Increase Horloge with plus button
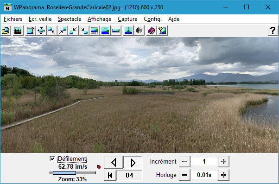Image resolution: width=279 pixels, height=184 pixels. [223, 175]
